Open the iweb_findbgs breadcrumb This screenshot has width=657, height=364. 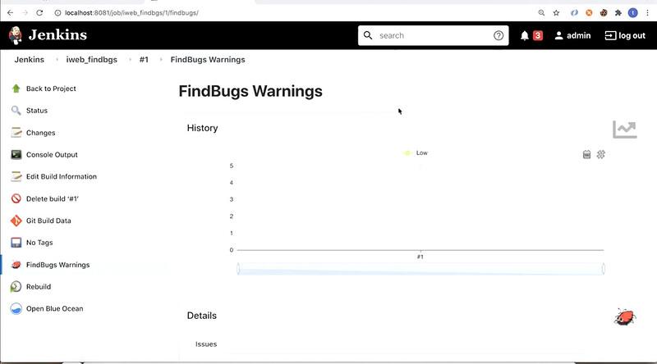[92, 59]
